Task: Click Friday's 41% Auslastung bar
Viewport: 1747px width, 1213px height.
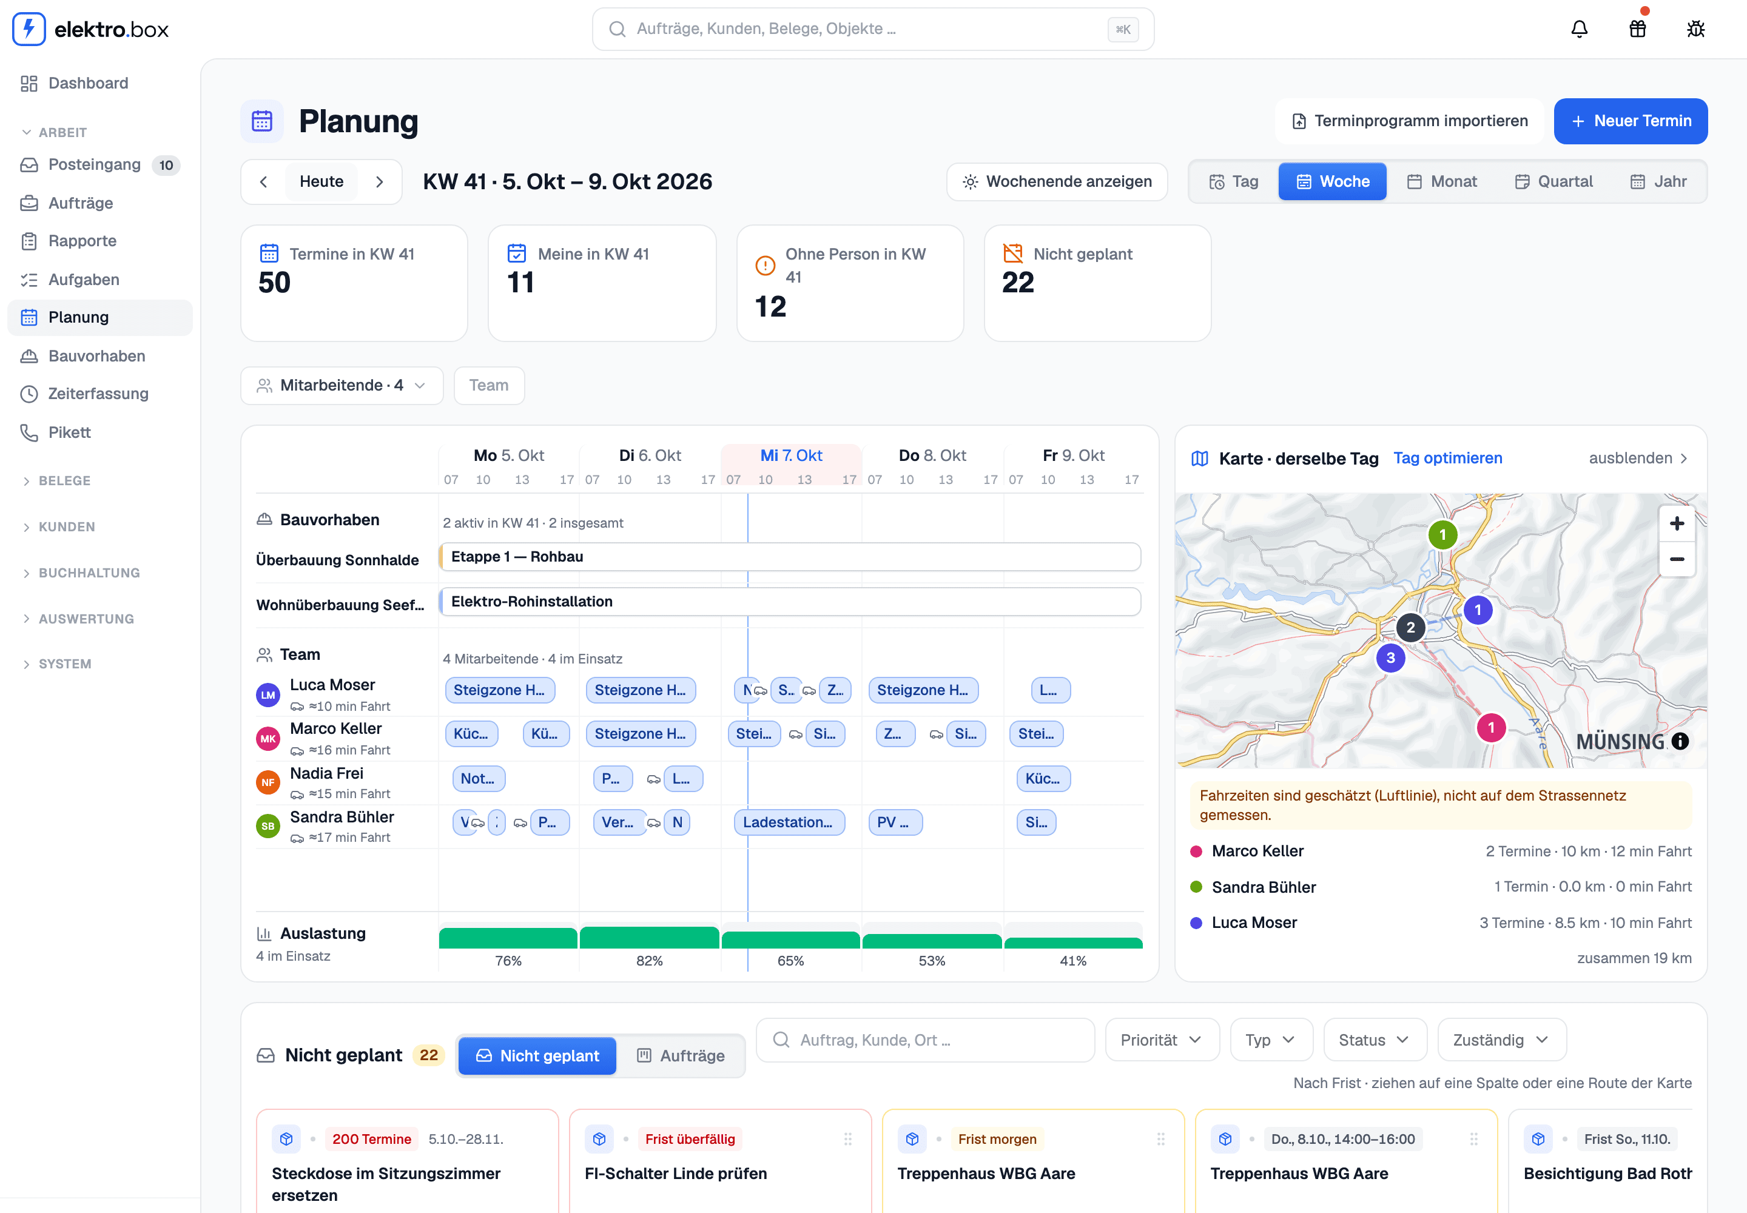Action: (1074, 943)
